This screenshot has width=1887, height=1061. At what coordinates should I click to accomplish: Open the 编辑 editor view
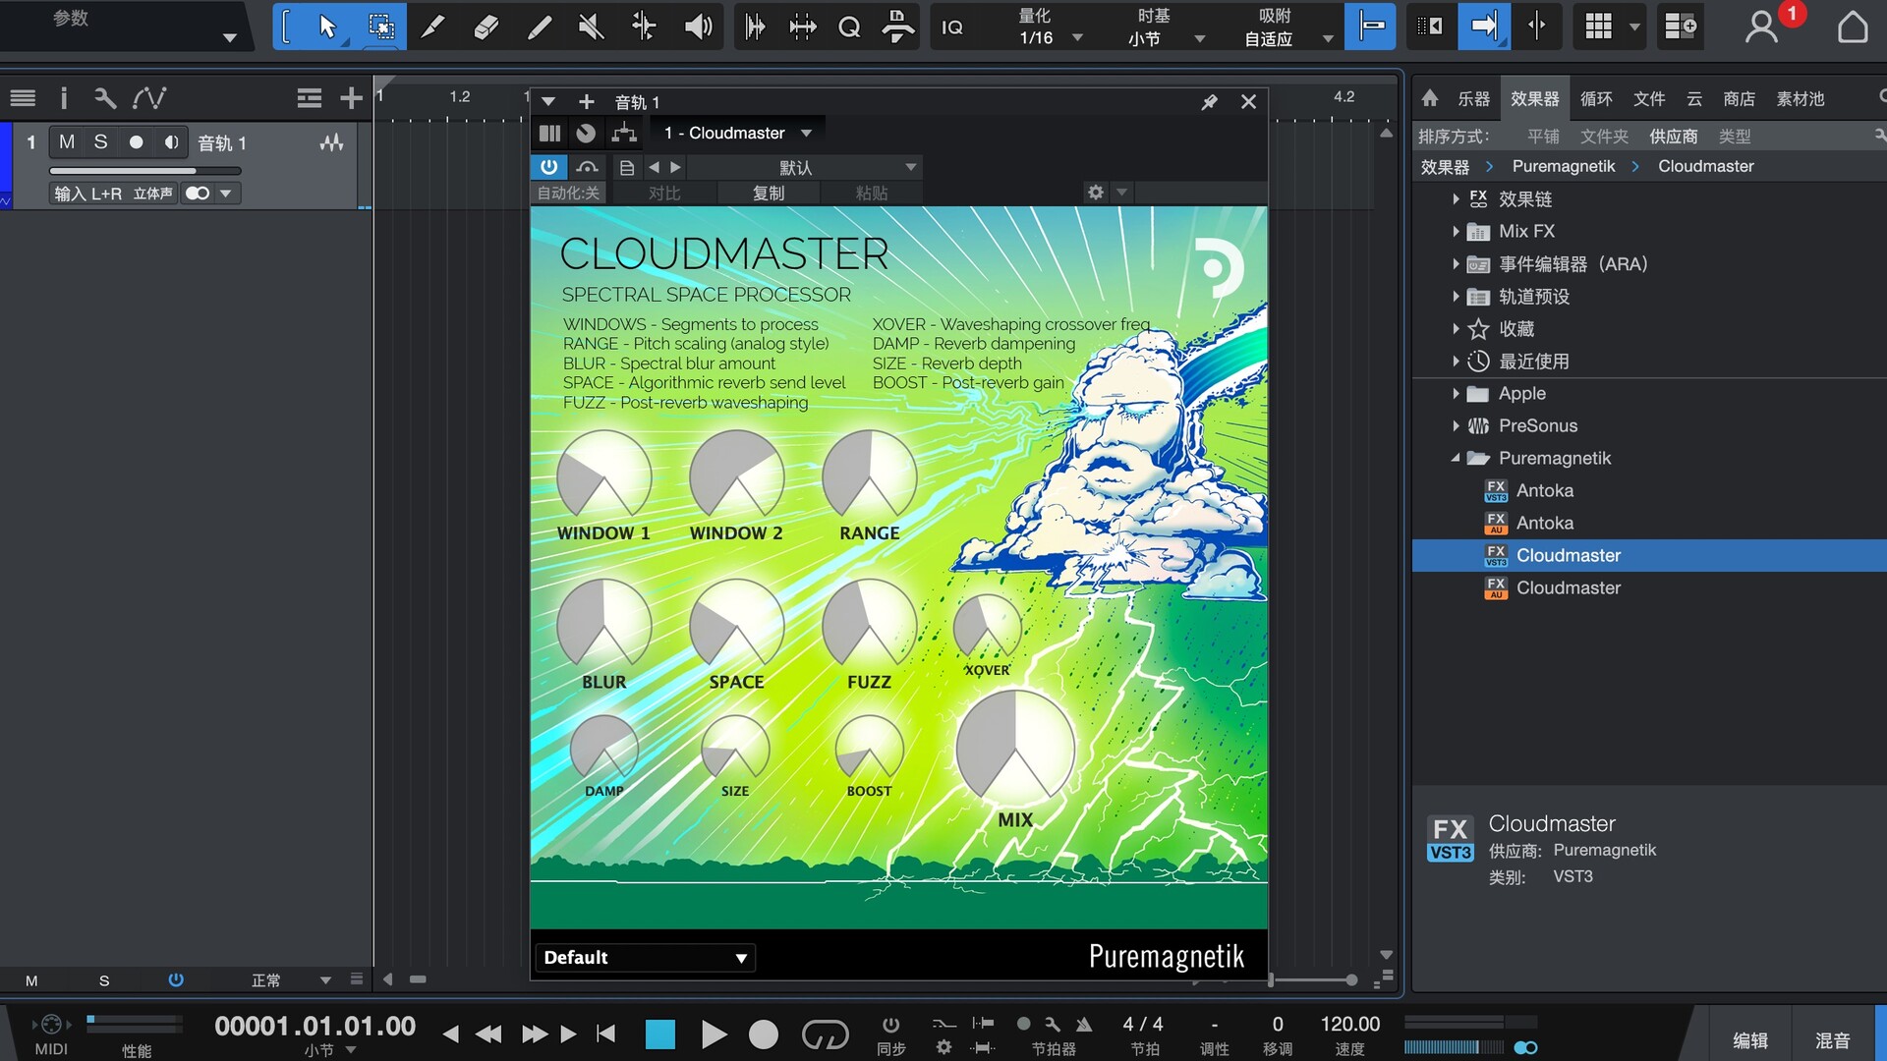(x=1750, y=1040)
